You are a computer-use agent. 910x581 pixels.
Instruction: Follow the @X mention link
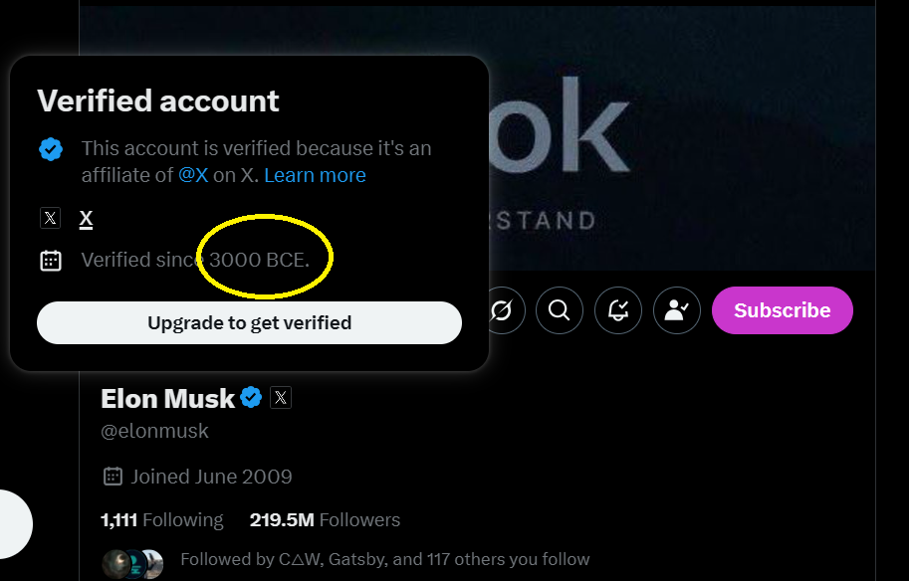coord(193,175)
